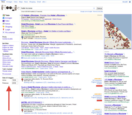Preview magnifier beside 60 Hotels a Riccione ad
Screen dimensions: 132x115
tap(66, 15)
